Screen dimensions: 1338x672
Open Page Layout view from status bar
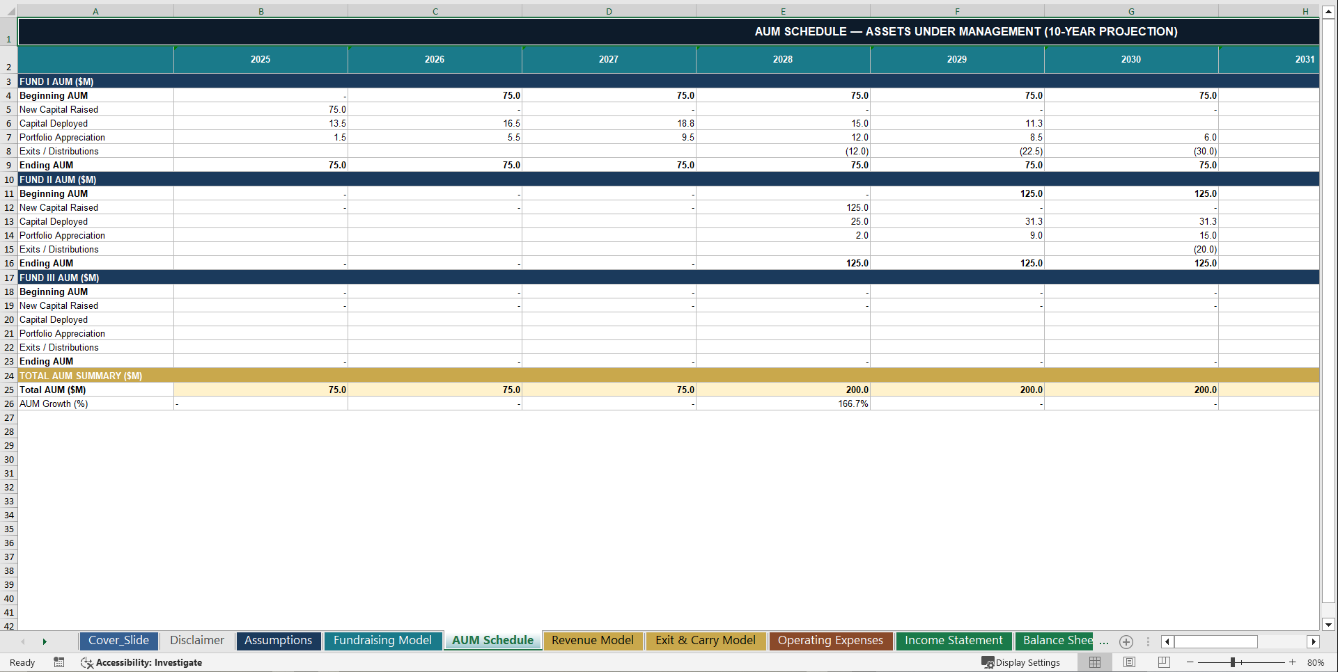coord(1129,662)
